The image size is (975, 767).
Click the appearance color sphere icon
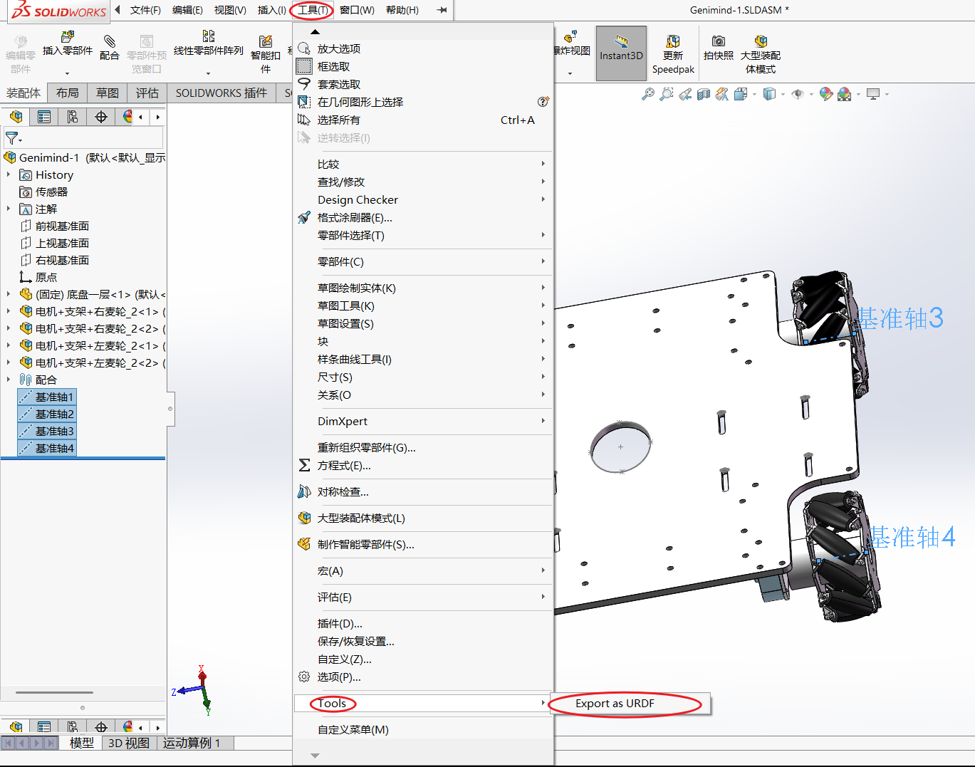(x=825, y=94)
